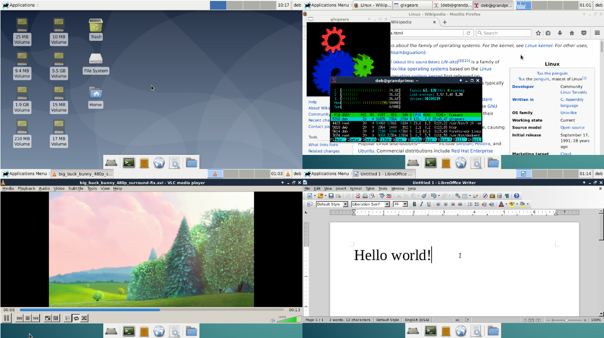Seek in the VLC progress bar
Viewport: 604px width, 338px height.
(x=152, y=310)
